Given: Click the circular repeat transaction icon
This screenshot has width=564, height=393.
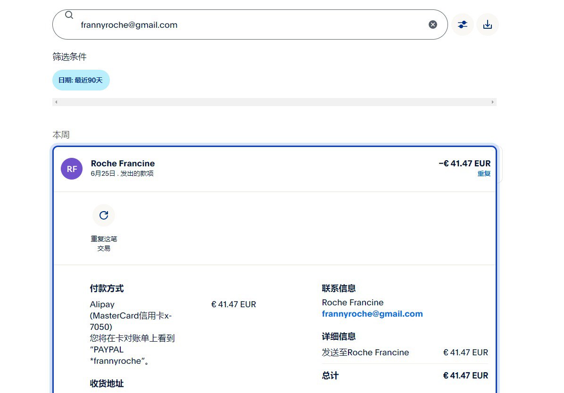Looking at the screenshot, I should (104, 215).
